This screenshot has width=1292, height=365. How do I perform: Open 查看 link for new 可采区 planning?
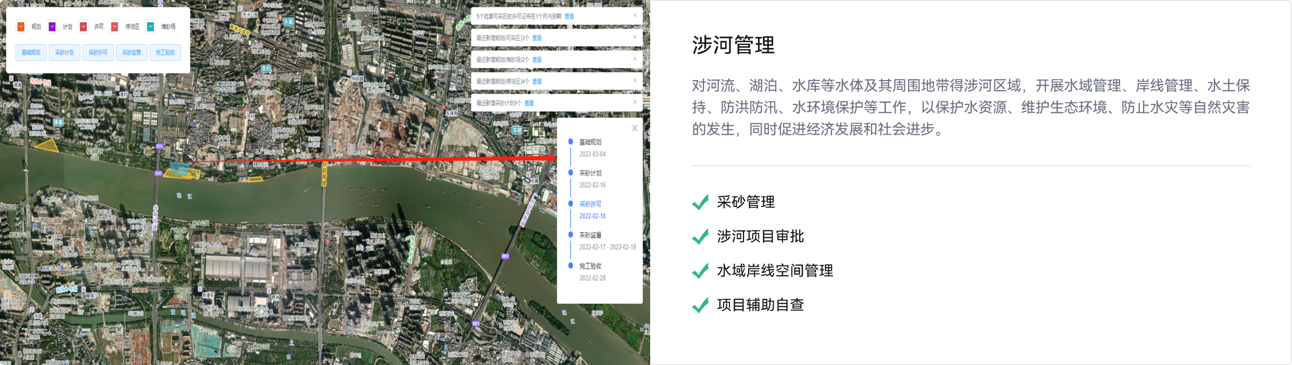point(537,38)
